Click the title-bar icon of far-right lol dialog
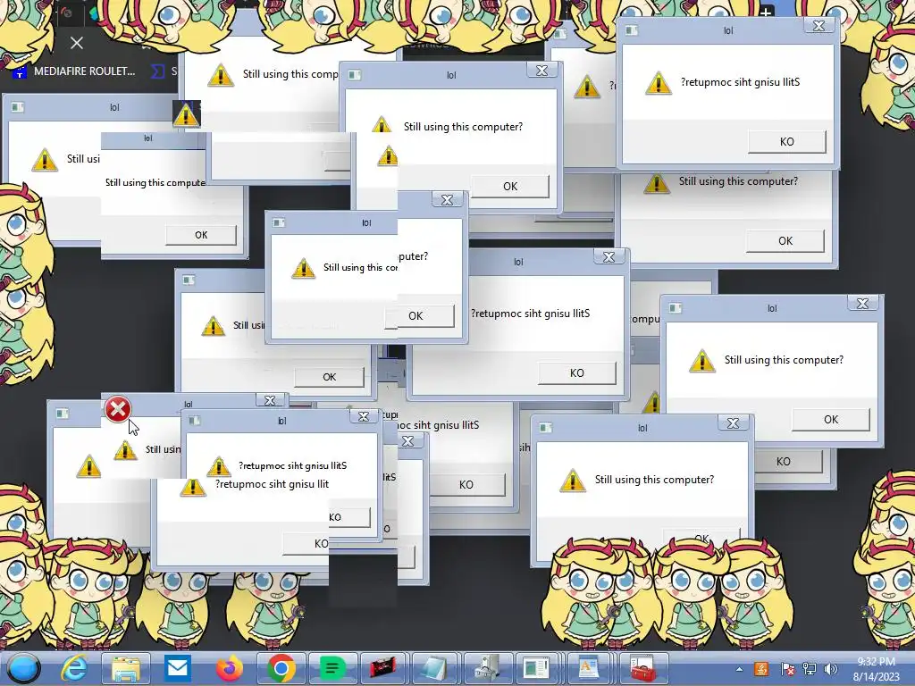This screenshot has height=686, width=915. (x=676, y=308)
